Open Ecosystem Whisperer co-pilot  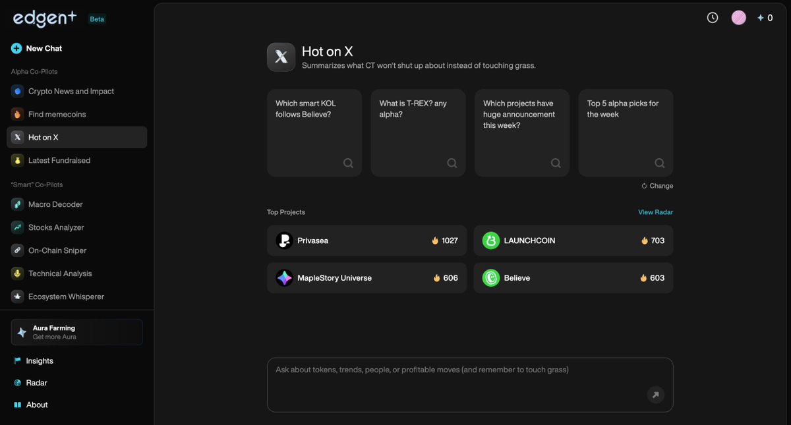76,297
